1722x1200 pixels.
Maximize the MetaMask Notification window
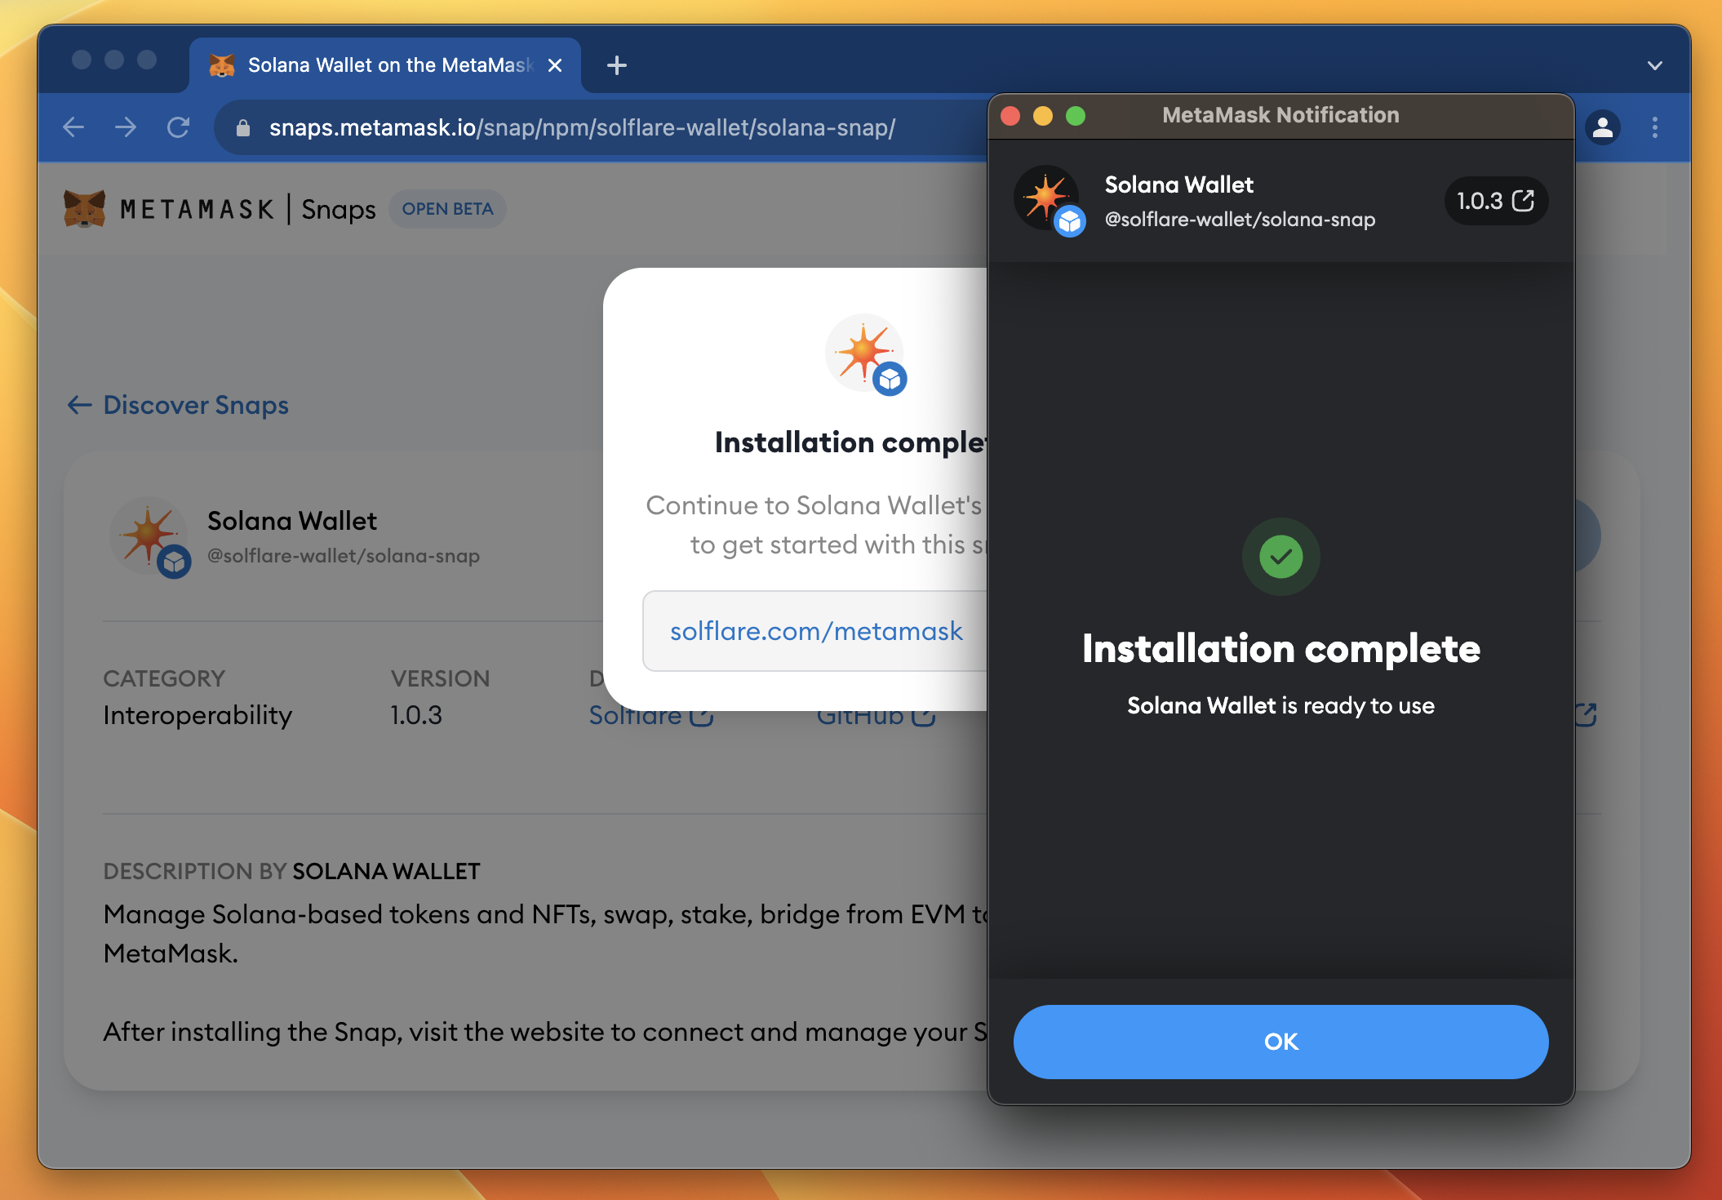(x=1076, y=115)
